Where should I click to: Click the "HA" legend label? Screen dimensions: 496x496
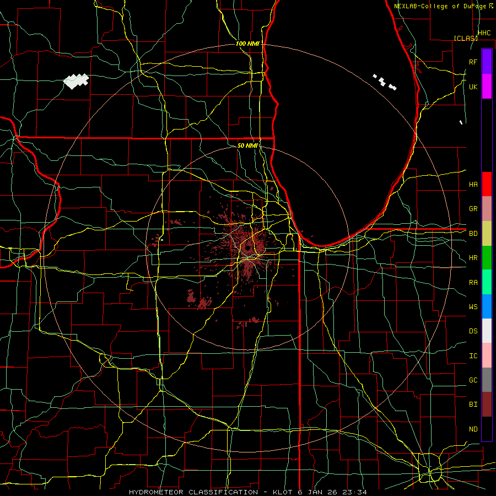coord(473,185)
